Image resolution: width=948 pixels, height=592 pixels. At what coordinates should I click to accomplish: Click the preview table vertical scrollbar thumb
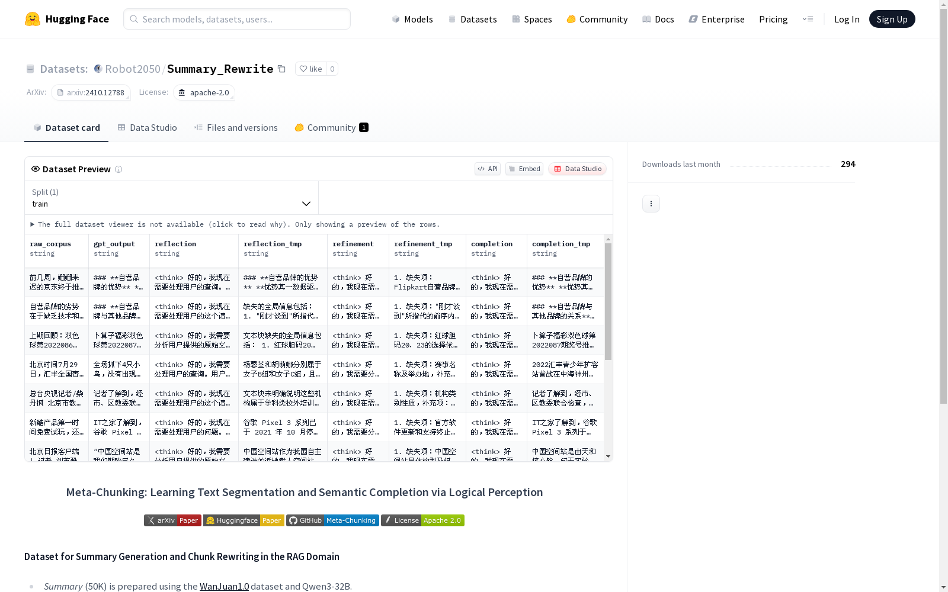coord(608,301)
